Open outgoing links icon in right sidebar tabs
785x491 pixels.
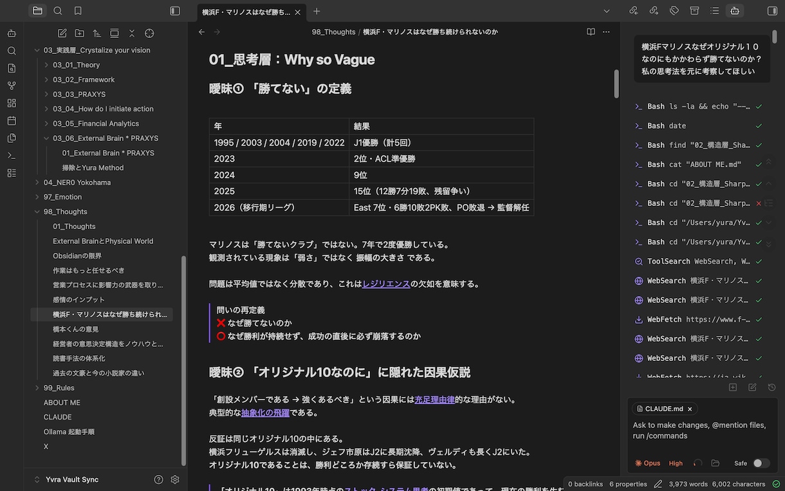coord(654,11)
